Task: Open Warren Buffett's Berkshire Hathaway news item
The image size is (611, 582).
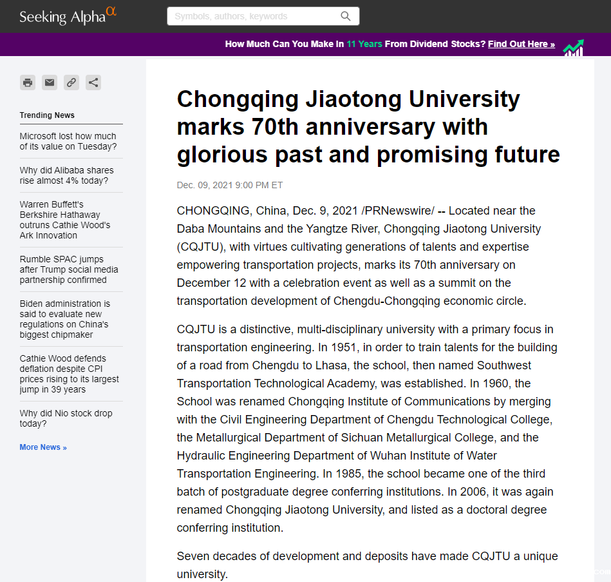Action: [65, 220]
